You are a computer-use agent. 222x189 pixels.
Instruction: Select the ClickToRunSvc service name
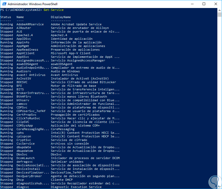tap(28, 119)
